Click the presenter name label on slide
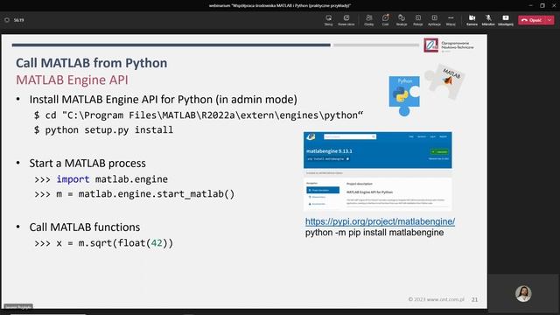The height and width of the screenshot is (315, 560). tap(18, 306)
